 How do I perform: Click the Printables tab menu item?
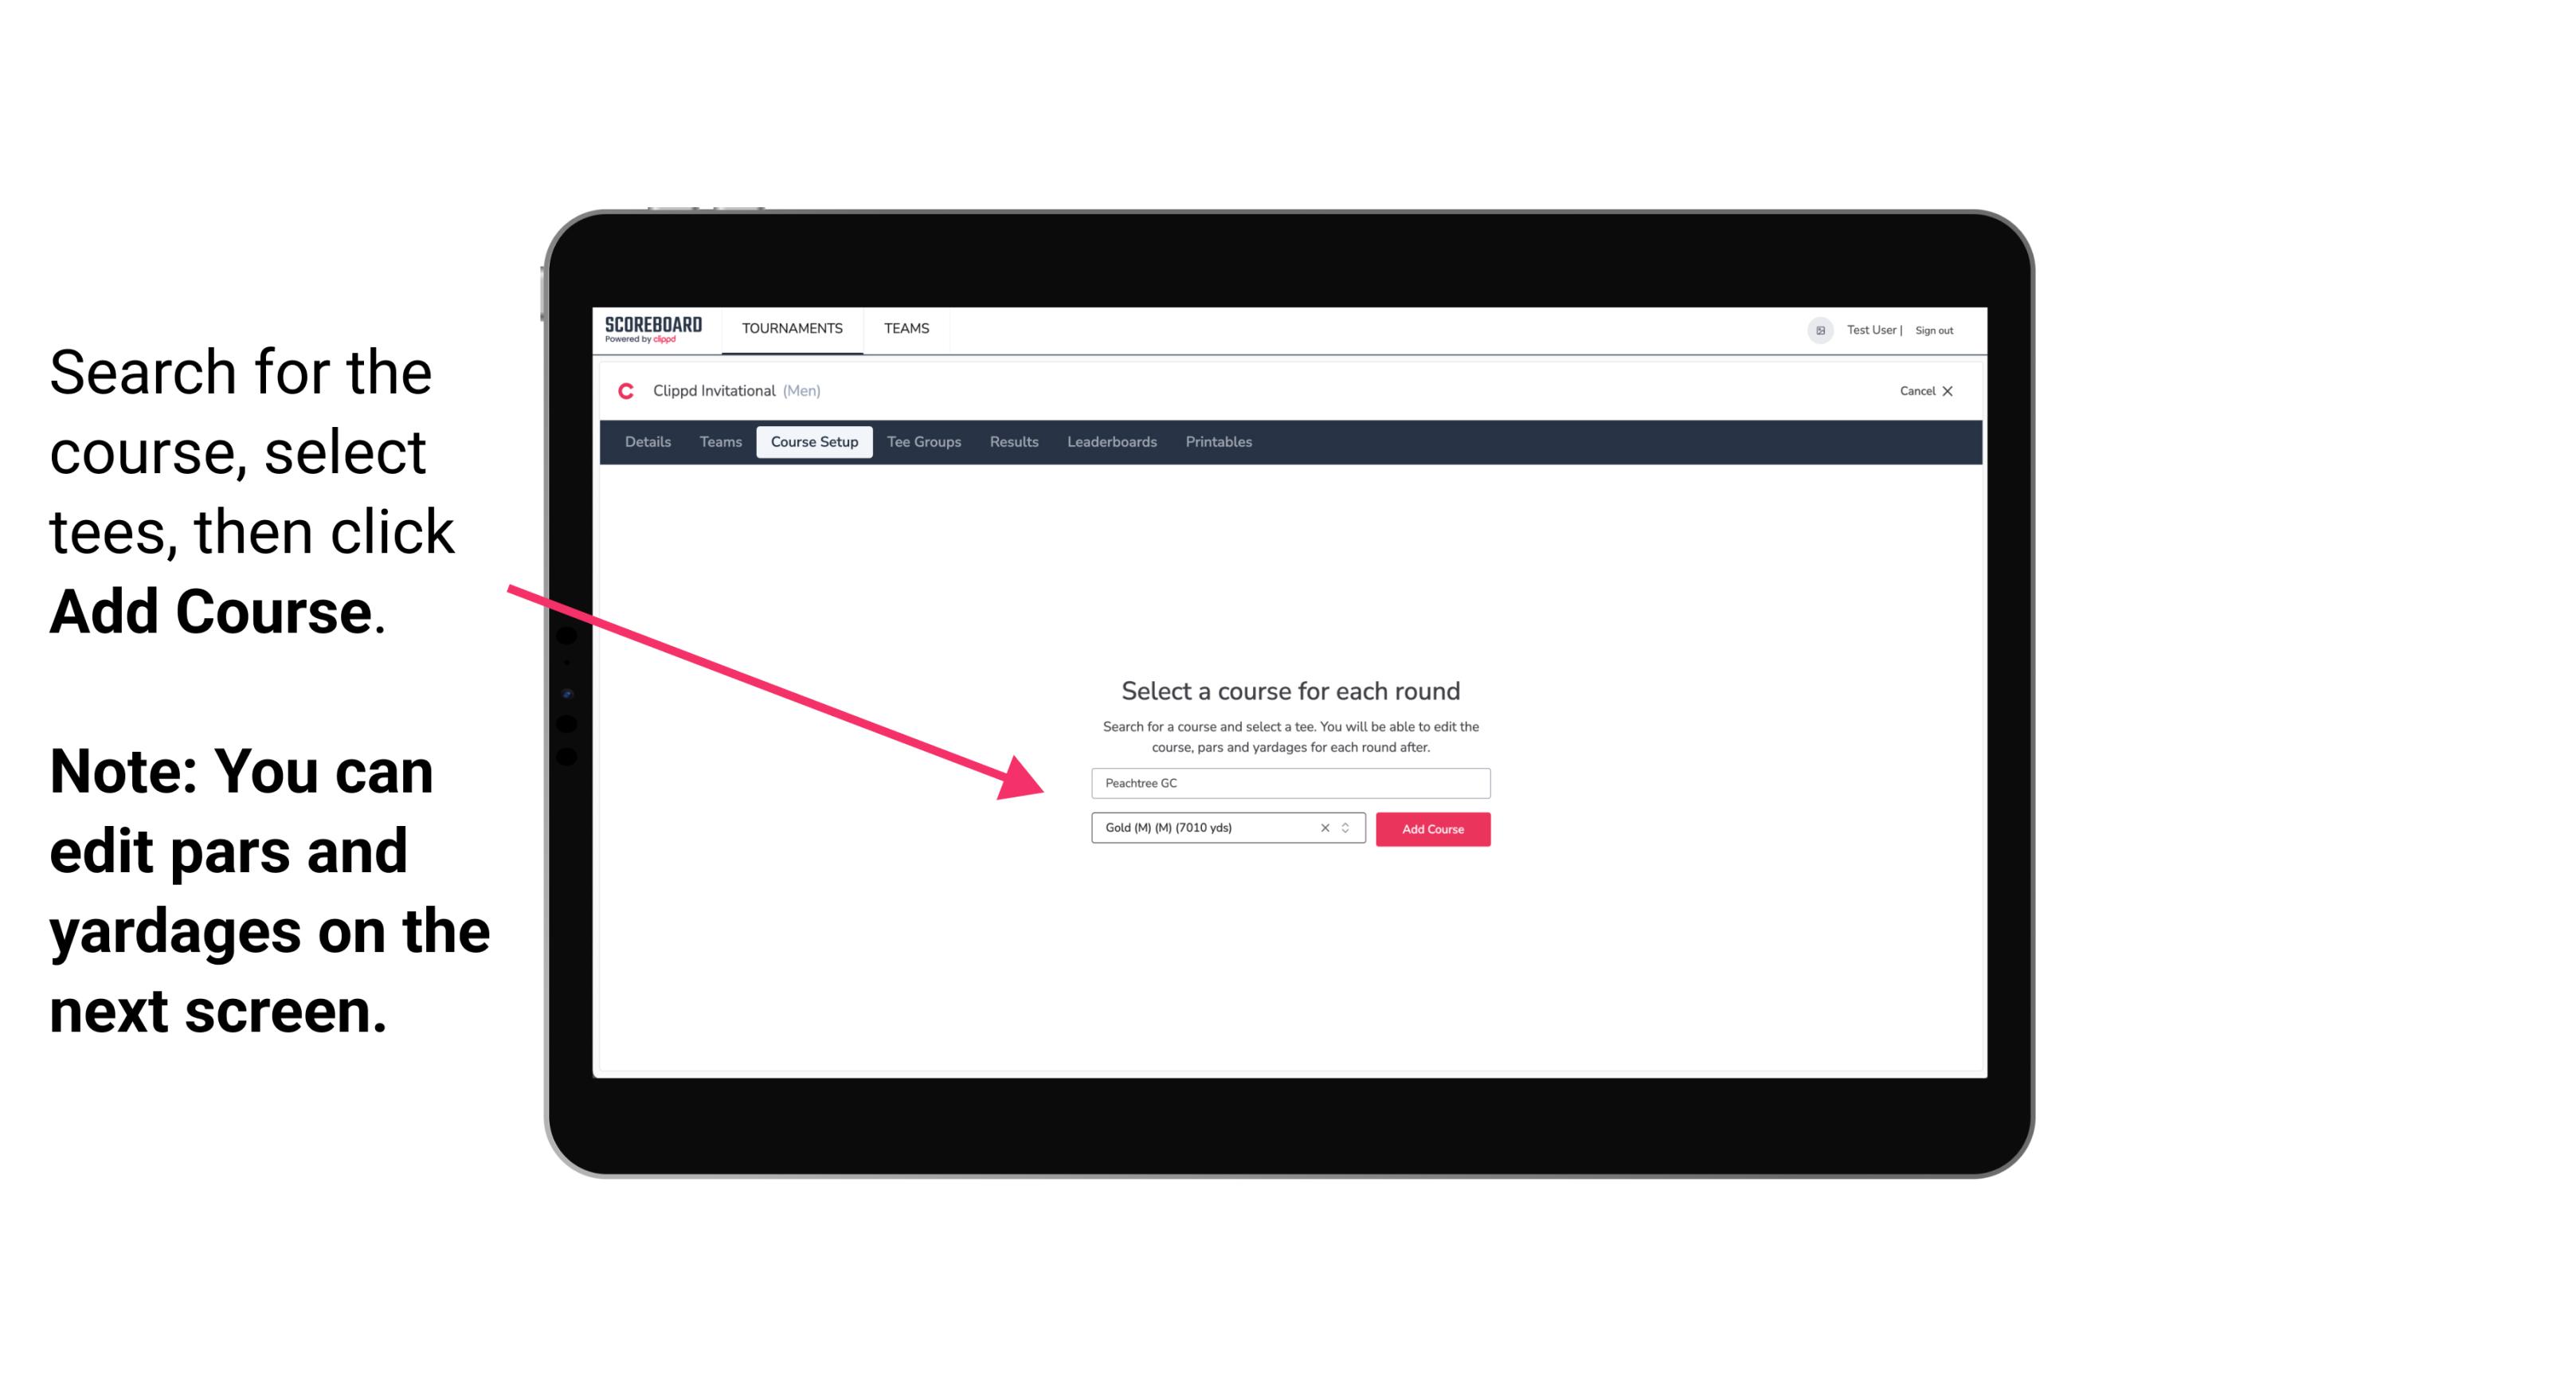click(1219, 442)
